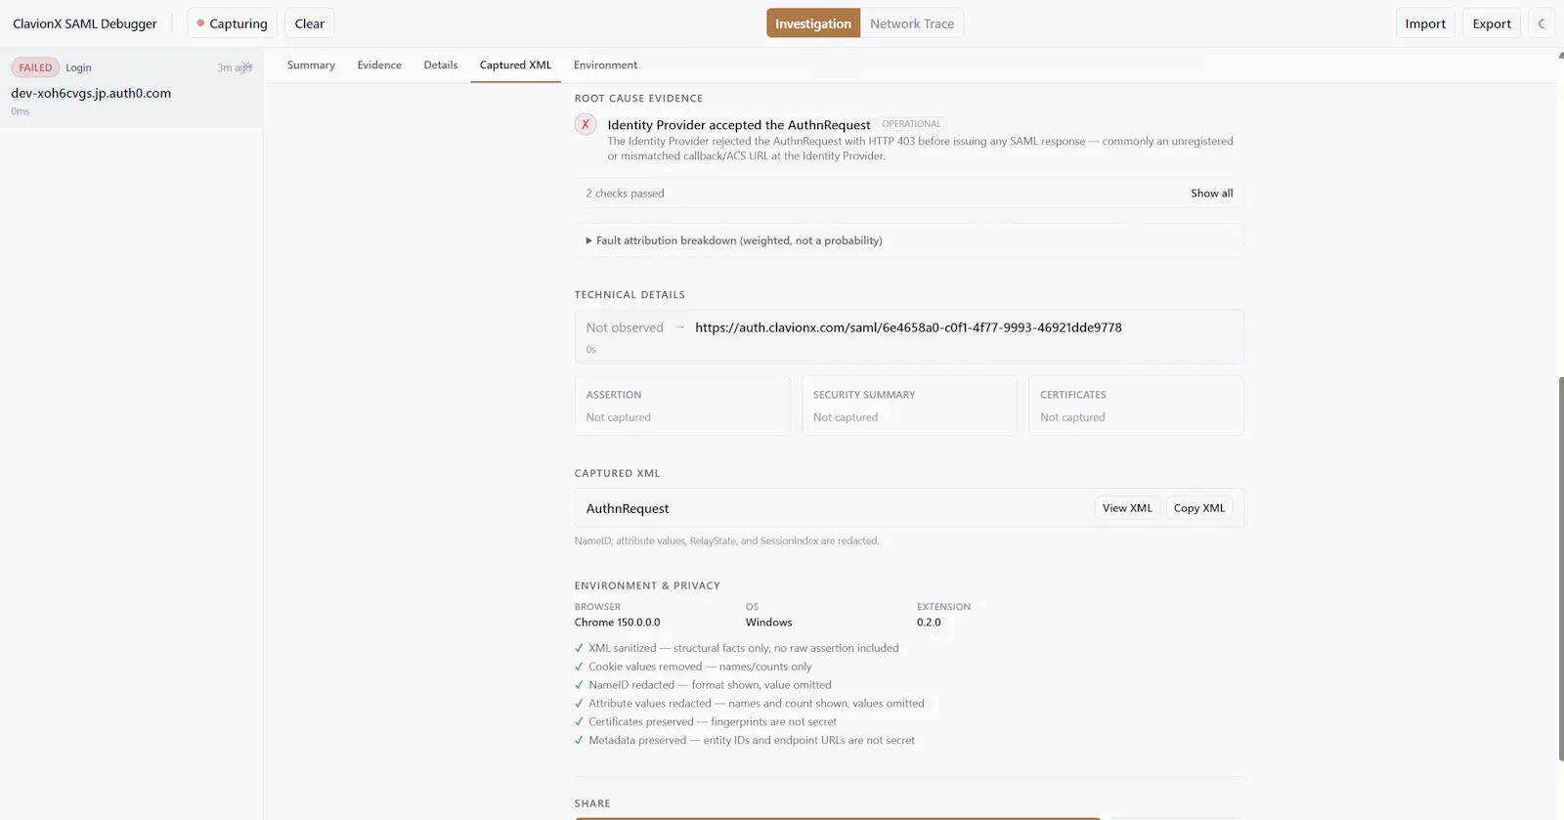The height and width of the screenshot is (820, 1564).
Task: Toggle dark mode with the moon icon
Action: tap(1542, 23)
